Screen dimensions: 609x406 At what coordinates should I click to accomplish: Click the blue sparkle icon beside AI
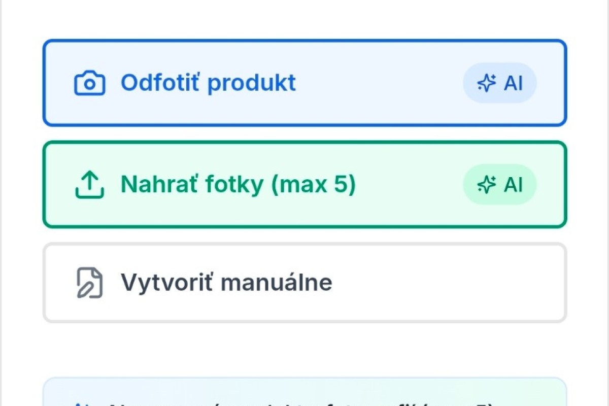click(x=486, y=83)
